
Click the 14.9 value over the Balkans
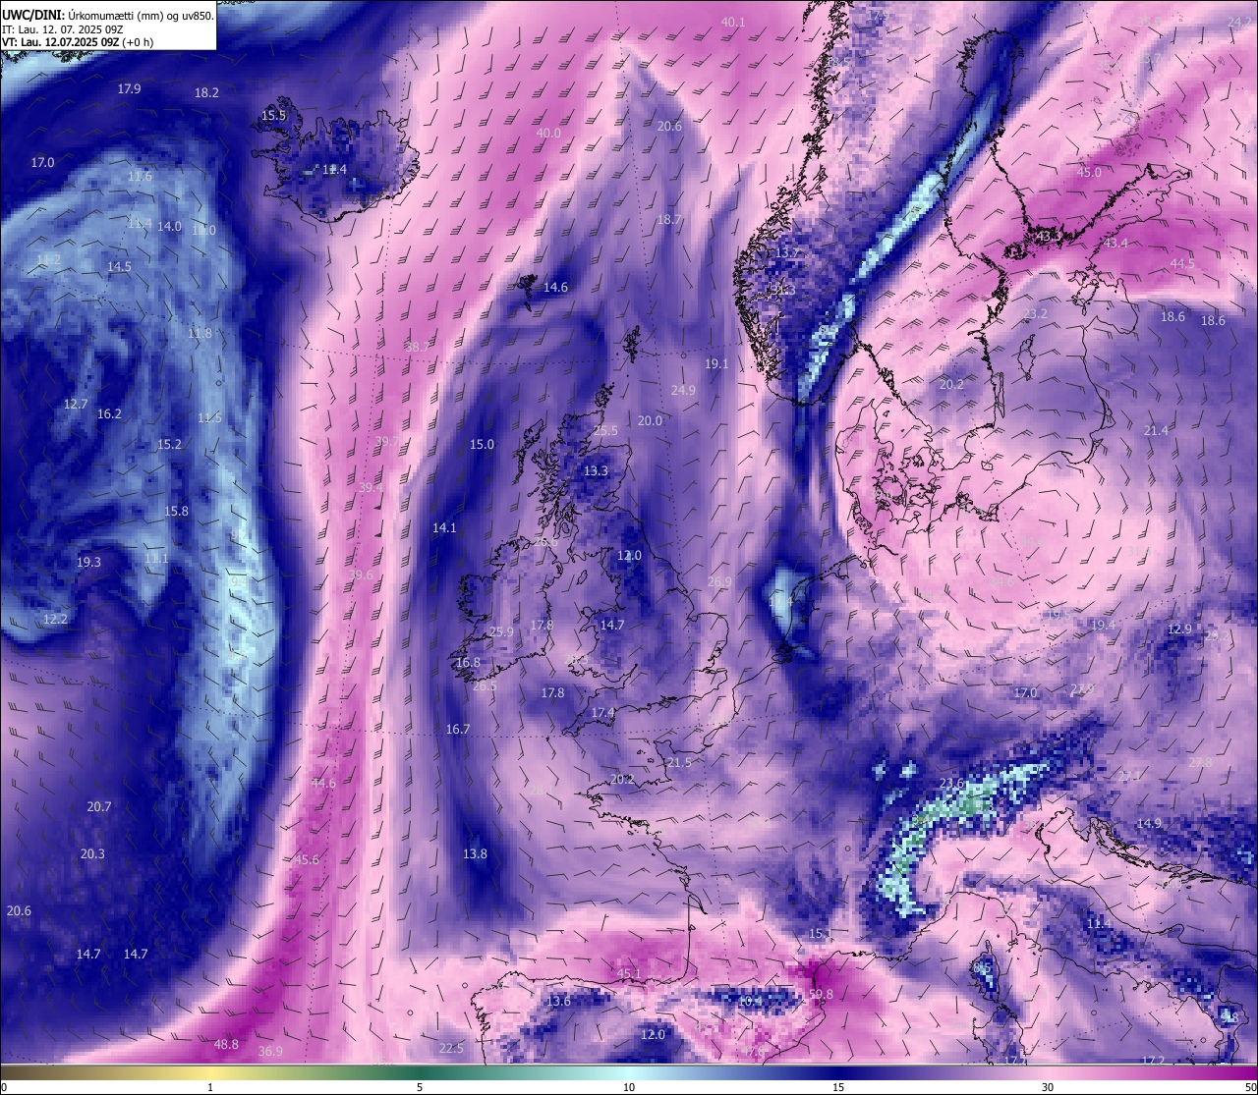pyautogui.click(x=1149, y=823)
